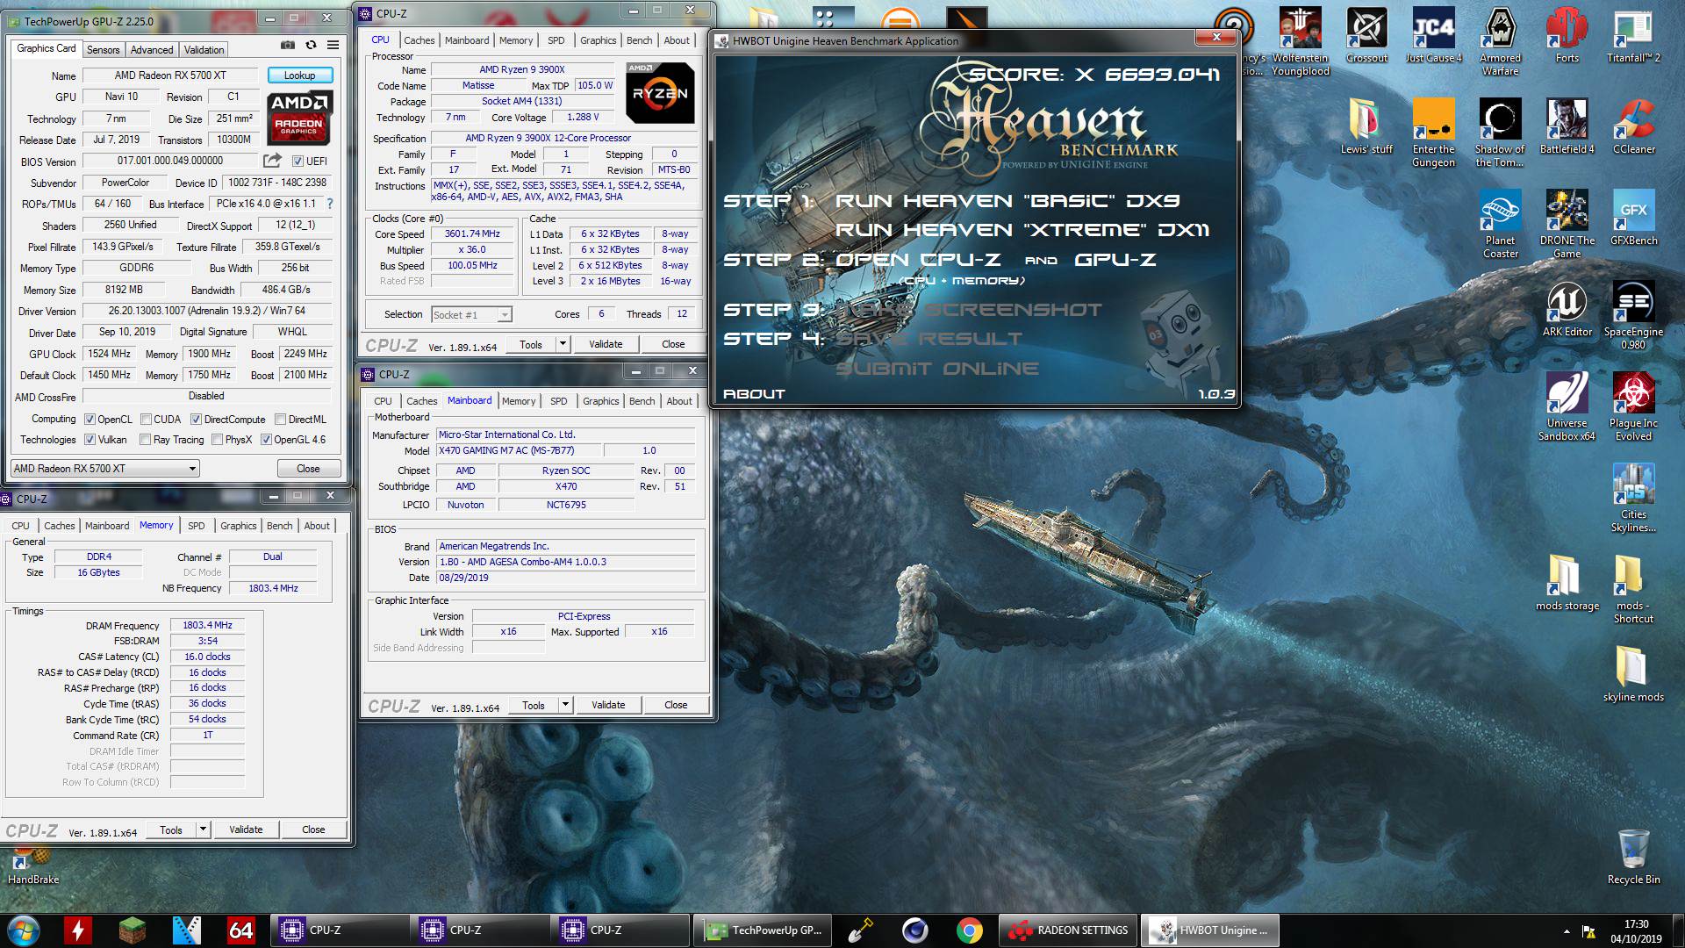Screen dimensions: 1685x948
Task: Click the BIOS version share/export icon
Action: coord(272,161)
